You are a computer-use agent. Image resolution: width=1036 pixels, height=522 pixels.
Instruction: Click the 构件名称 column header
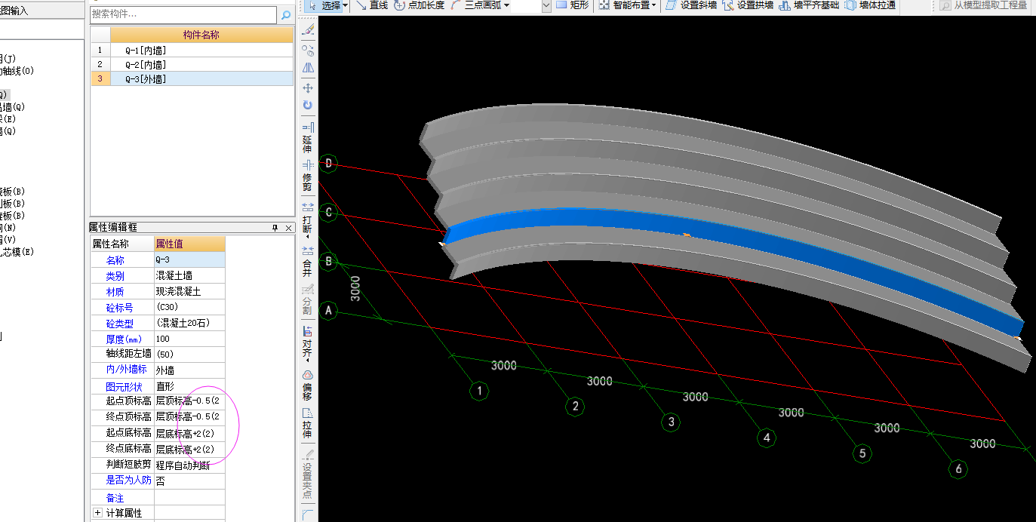coord(201,35)
